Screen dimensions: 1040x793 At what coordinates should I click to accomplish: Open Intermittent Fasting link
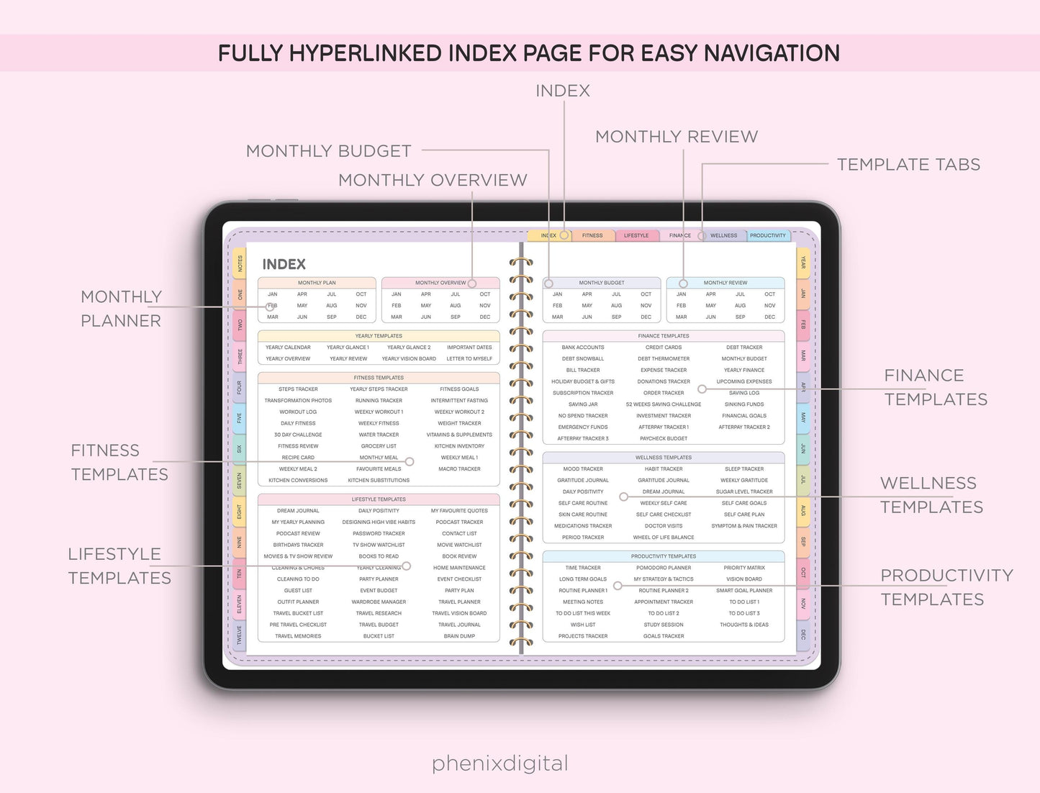[x=459, y=401]
